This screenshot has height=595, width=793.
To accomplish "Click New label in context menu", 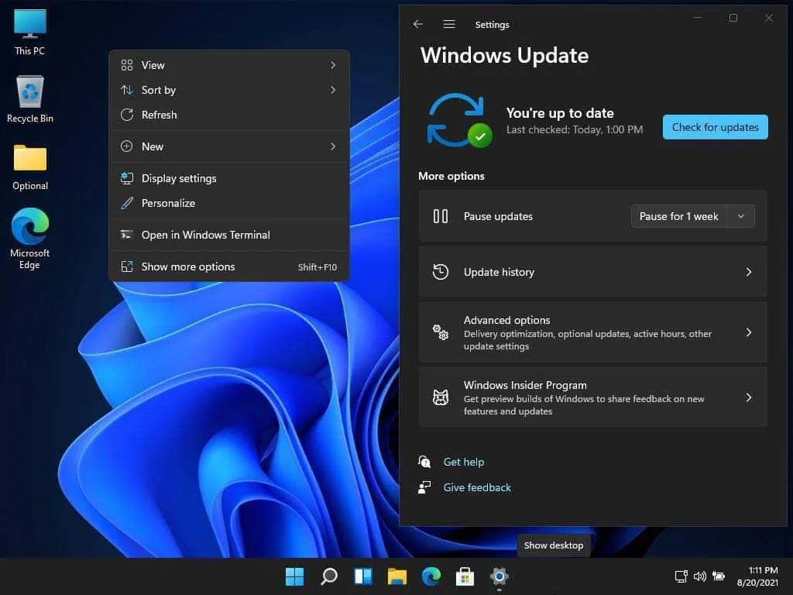I will 153,146.
